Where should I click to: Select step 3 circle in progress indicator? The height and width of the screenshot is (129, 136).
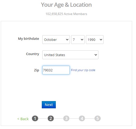coord(66,118)
